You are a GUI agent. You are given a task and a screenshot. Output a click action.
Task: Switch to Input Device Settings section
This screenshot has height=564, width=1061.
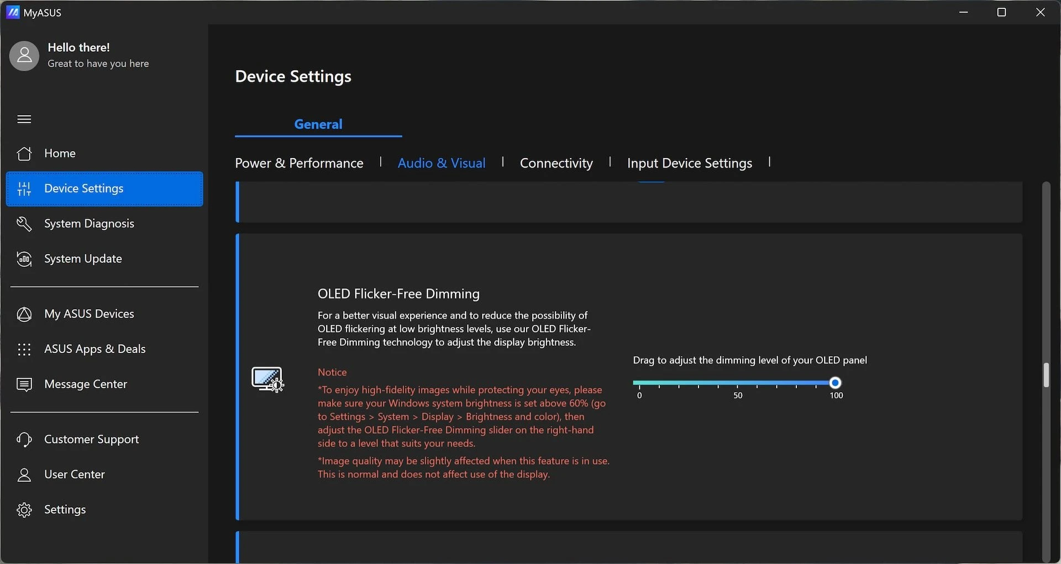click(x=690, y=163)
